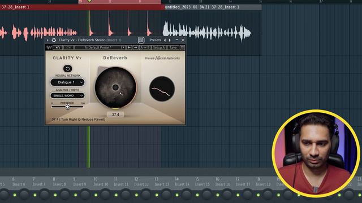Select the 'Insert 12' mixer track label
This screenshot has height=203, width=362.
(x=141, y=184)
